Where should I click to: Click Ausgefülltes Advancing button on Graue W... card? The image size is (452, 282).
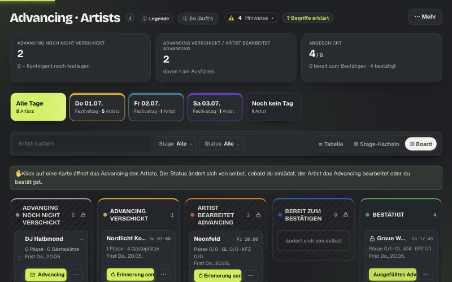point(393,275)
